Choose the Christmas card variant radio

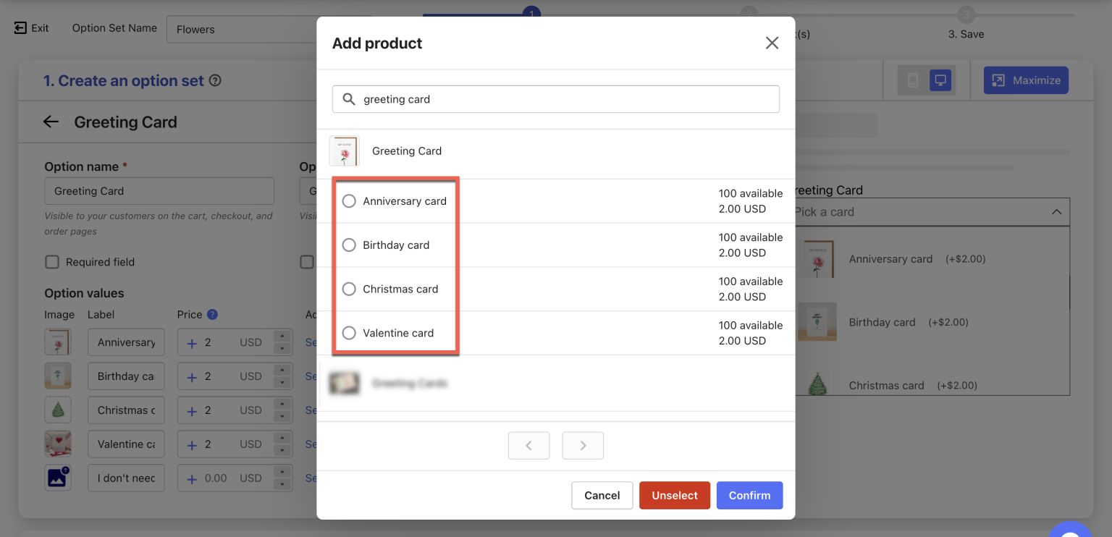tap(349, 289)
